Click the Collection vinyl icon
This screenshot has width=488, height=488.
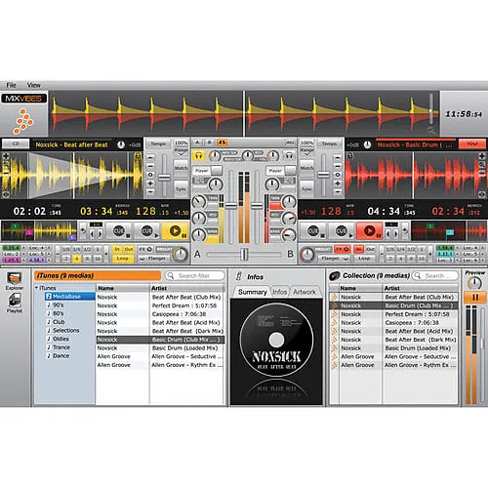click(335, 276)
